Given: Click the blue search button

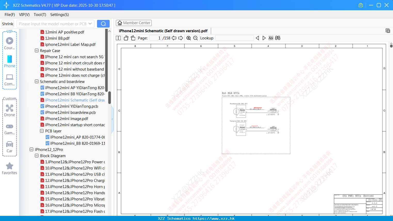Looking at the screenshot, I should tap(103, 24).
